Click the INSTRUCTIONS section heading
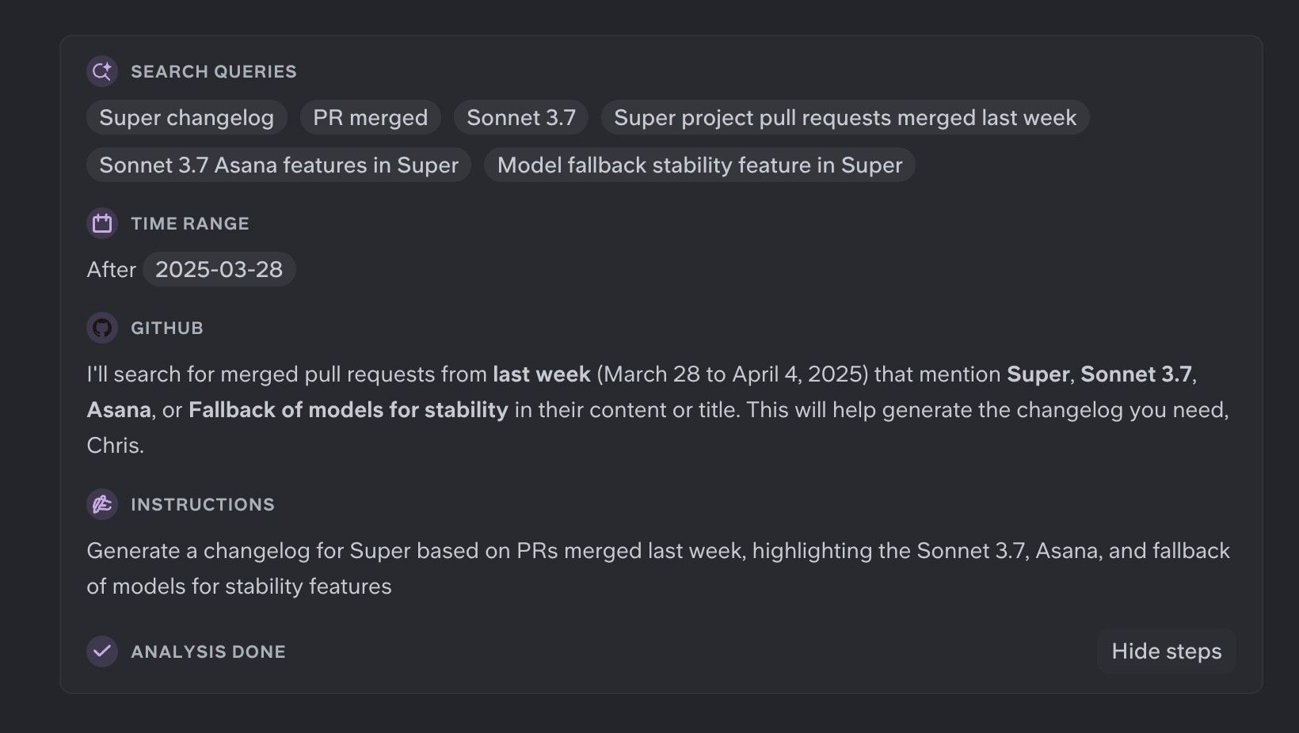 coord(202,505)
